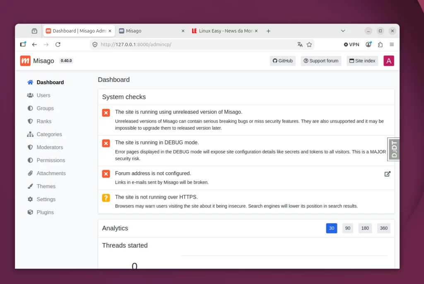Open the browser account icon
The width and height of the screenshot is (424, 284).
click(368, 44)
